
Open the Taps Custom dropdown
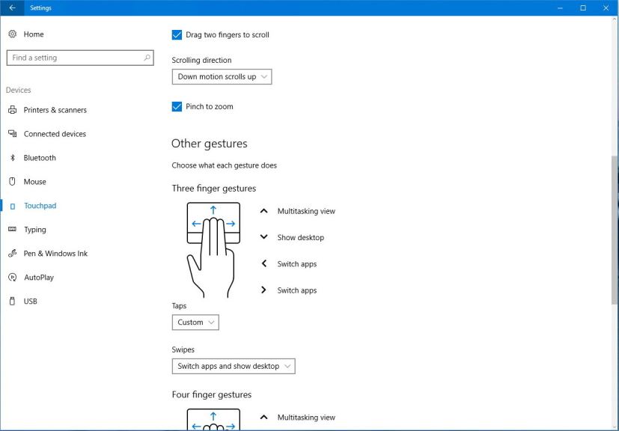pos(195,322)
